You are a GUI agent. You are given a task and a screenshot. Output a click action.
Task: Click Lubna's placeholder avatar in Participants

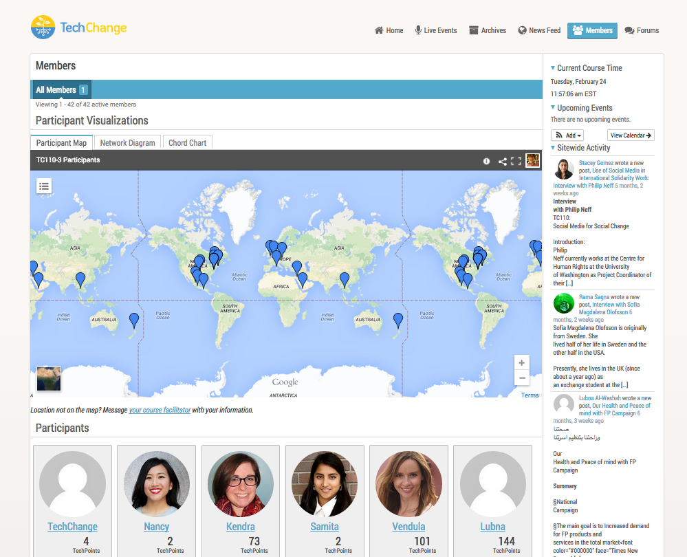point(493,484)
